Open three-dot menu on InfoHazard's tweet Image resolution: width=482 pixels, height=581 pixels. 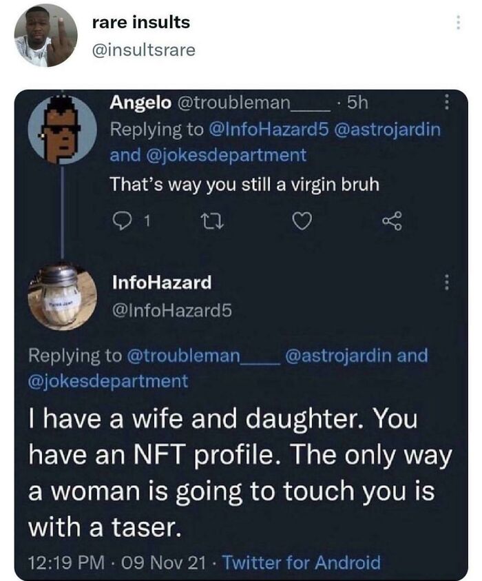[x=446, y=282]
